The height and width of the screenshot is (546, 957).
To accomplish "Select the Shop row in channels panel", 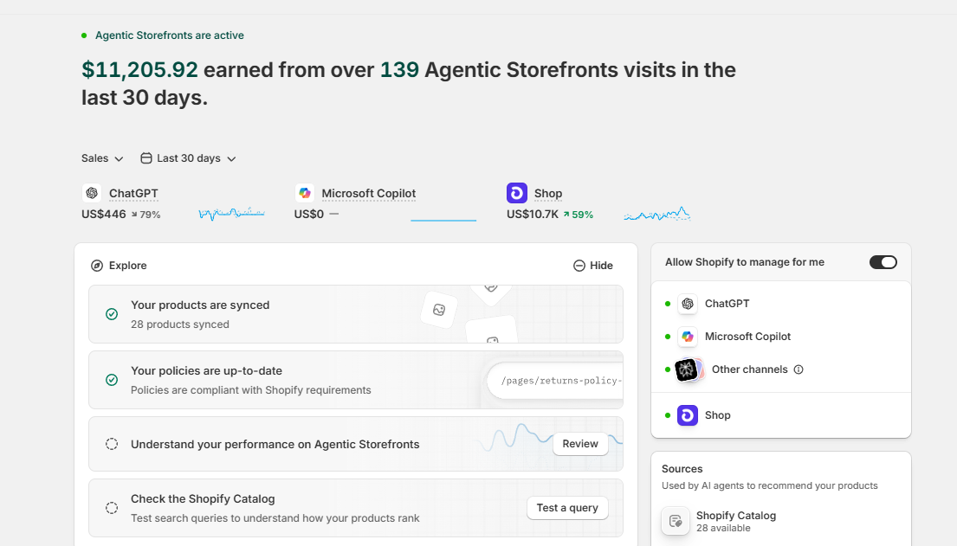I will [781, 415].
